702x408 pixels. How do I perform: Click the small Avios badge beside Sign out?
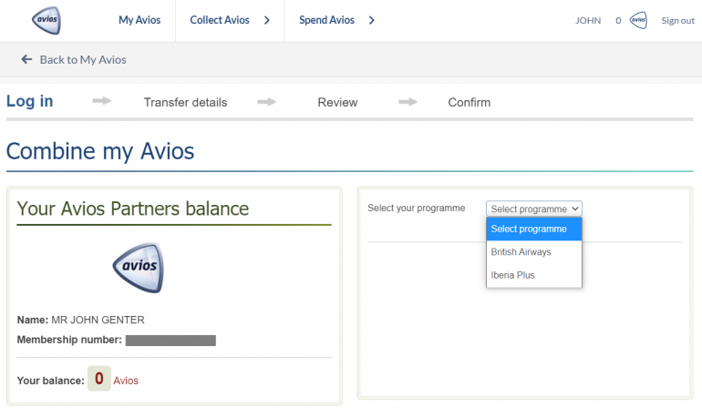638,21
